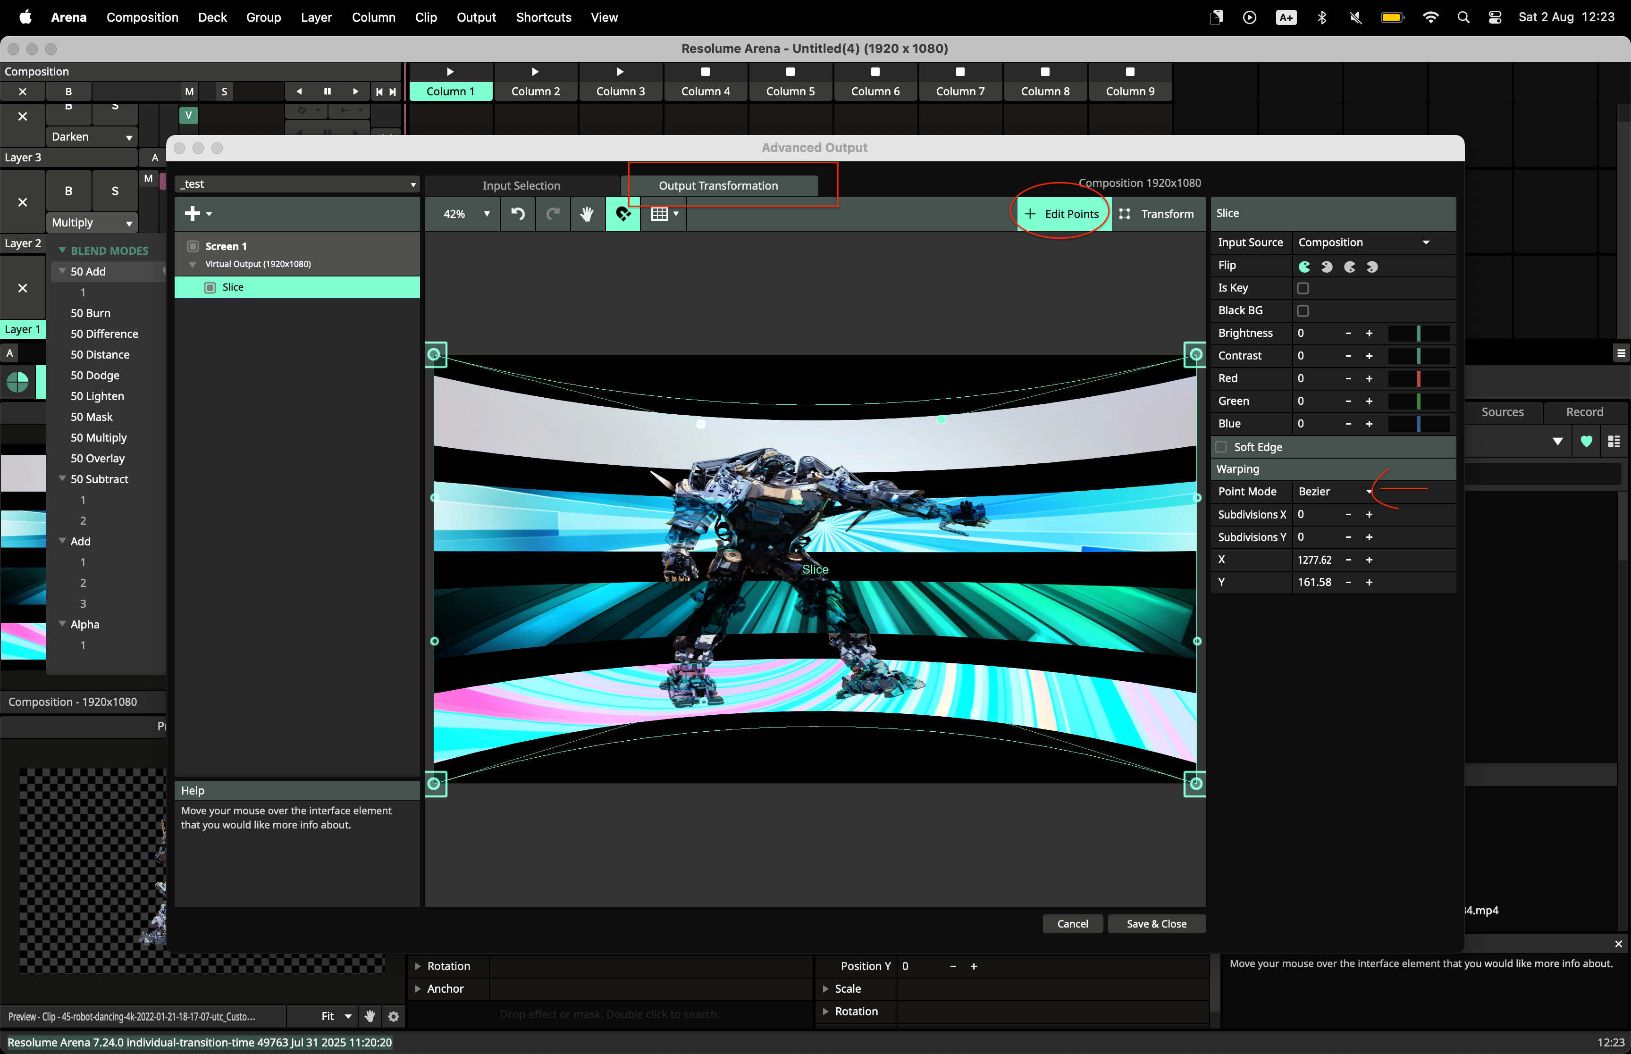Open the Shortcuts menu in menu bar
The width and height of the screenshot is (1631, 1054).
coord(544,17)
